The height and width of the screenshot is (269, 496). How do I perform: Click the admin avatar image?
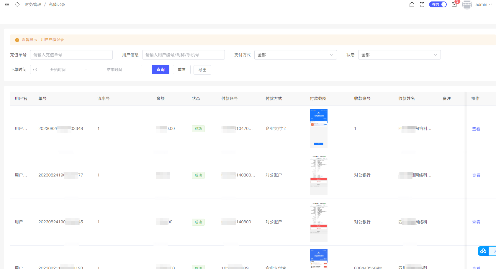pyautogui.click(x=467, y=4)
